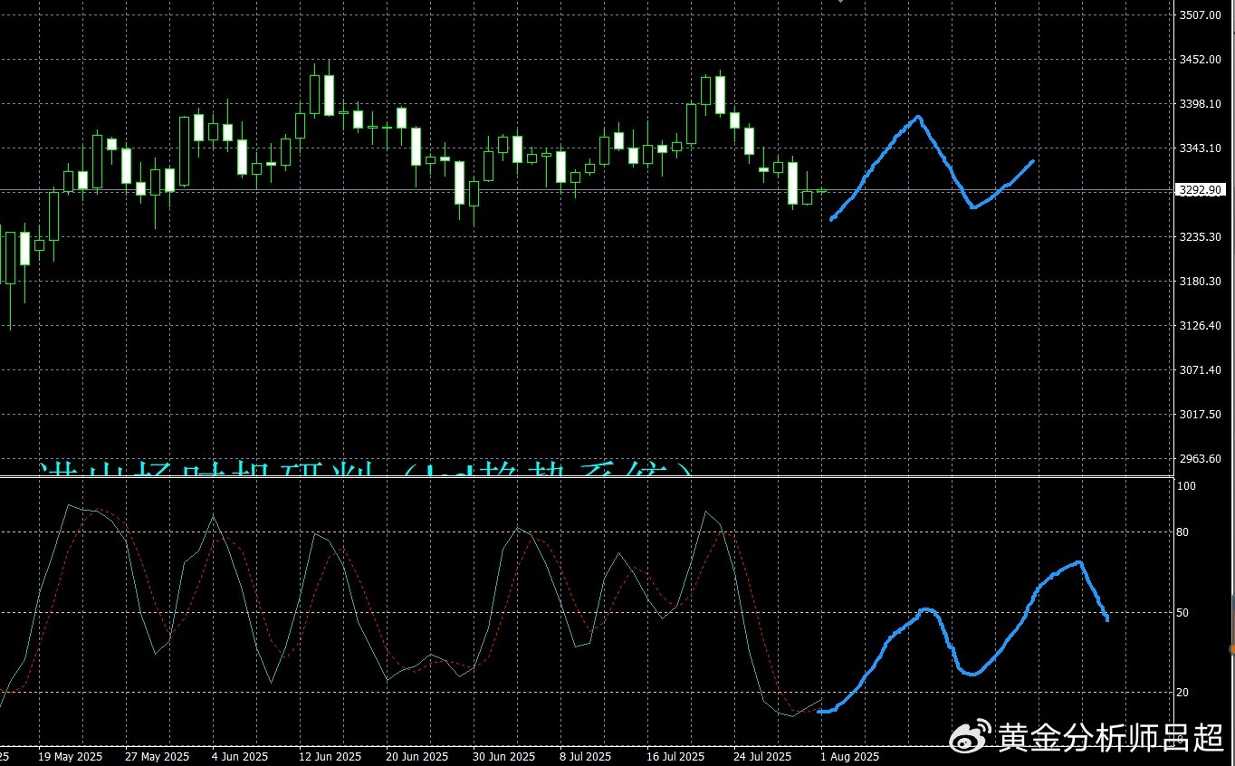Click the 3017.50 price axis label
The image size is (1235, 766).
coord(1199,415)
